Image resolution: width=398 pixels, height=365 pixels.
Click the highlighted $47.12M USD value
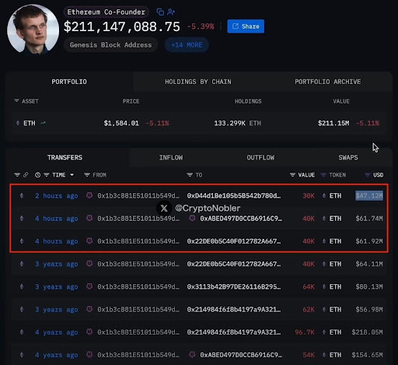[369, 195]
